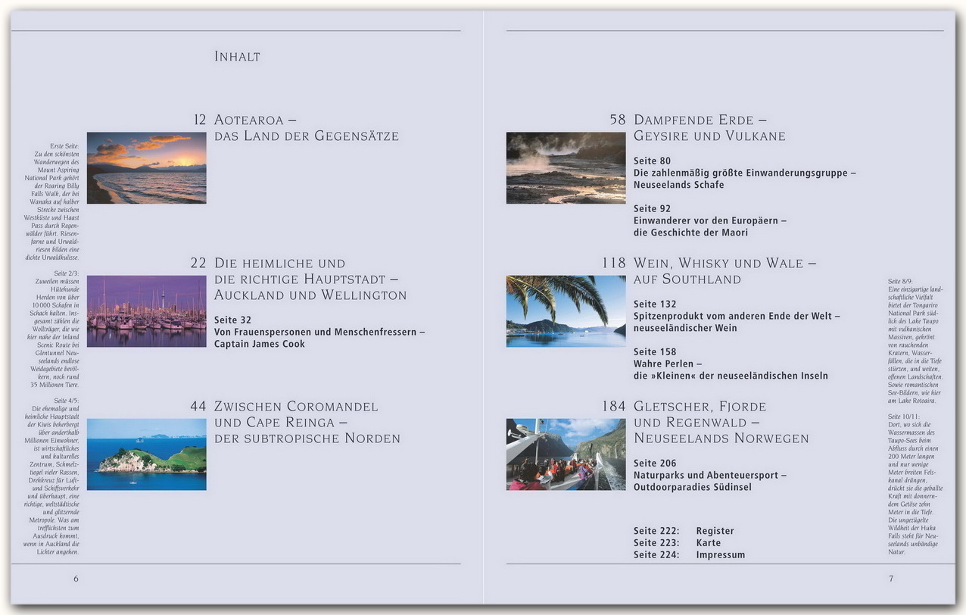Click the steaming geyser landscape image
The height and width of the screenshot is (615, 966).
pos(566,168)
